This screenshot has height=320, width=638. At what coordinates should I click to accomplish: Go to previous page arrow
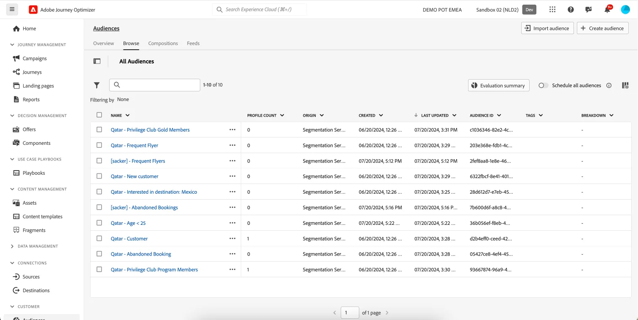point(335,313)
